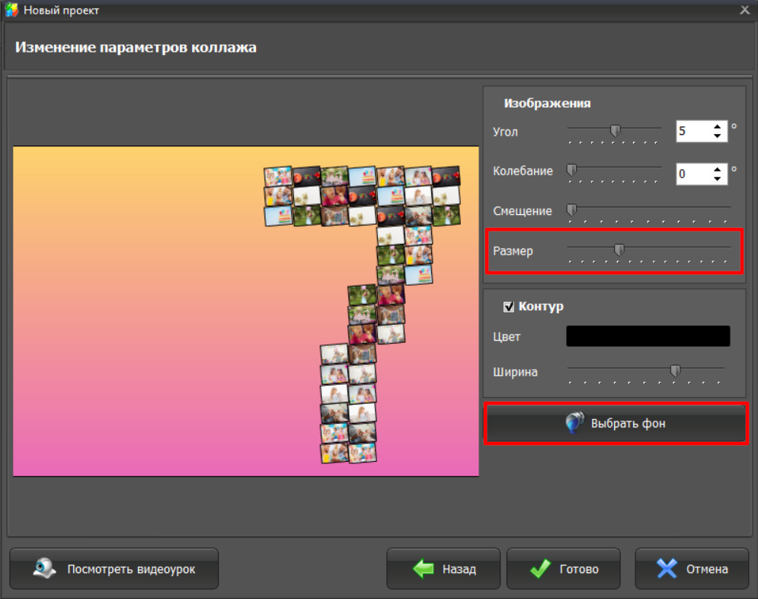Confirm with the Готово button
Image resolution: width=758 pixels, height=599 pixels.
coord(564,569)
